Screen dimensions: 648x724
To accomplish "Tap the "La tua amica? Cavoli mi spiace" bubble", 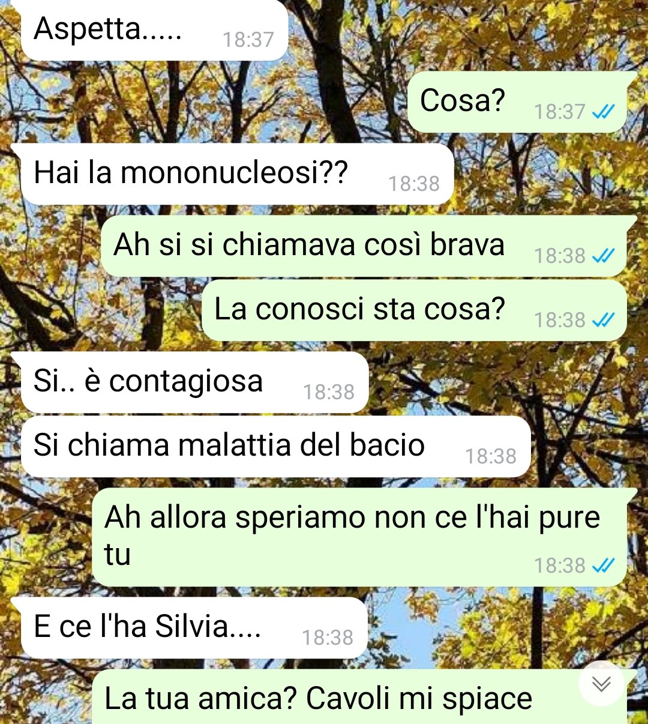I will [360, 698].
